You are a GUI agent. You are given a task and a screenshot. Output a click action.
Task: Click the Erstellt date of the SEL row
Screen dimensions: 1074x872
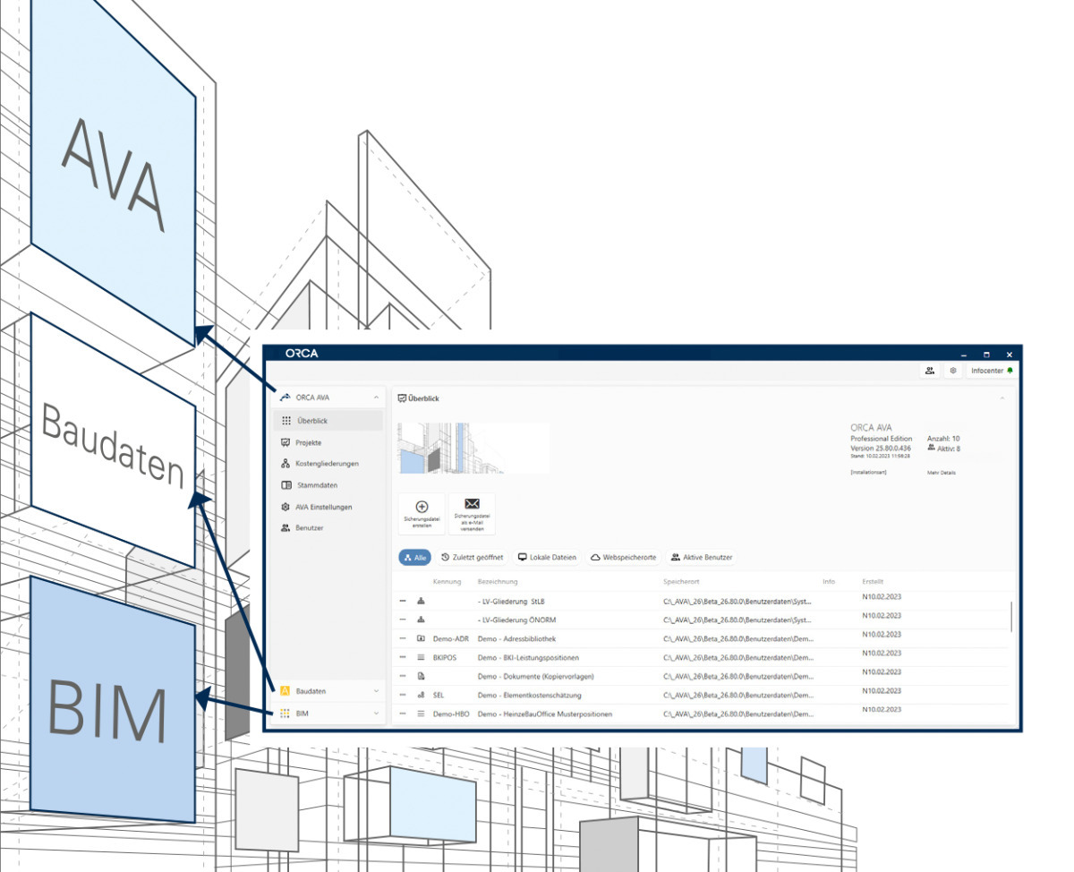[882, 690]
